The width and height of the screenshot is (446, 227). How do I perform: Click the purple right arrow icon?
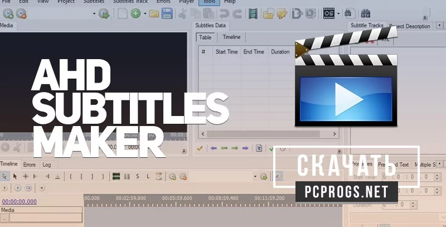pyautogui.click(x=245, y=148)
